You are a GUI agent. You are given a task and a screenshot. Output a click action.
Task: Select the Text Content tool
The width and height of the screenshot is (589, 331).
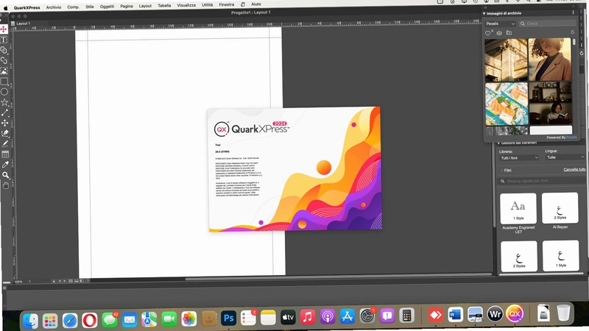[4, 40]
